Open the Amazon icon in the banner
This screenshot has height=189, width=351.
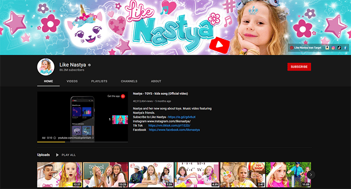[x=327, y=48]
